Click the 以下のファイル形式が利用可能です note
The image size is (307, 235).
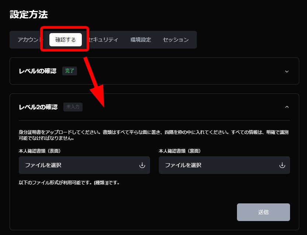tap(69, 183)
